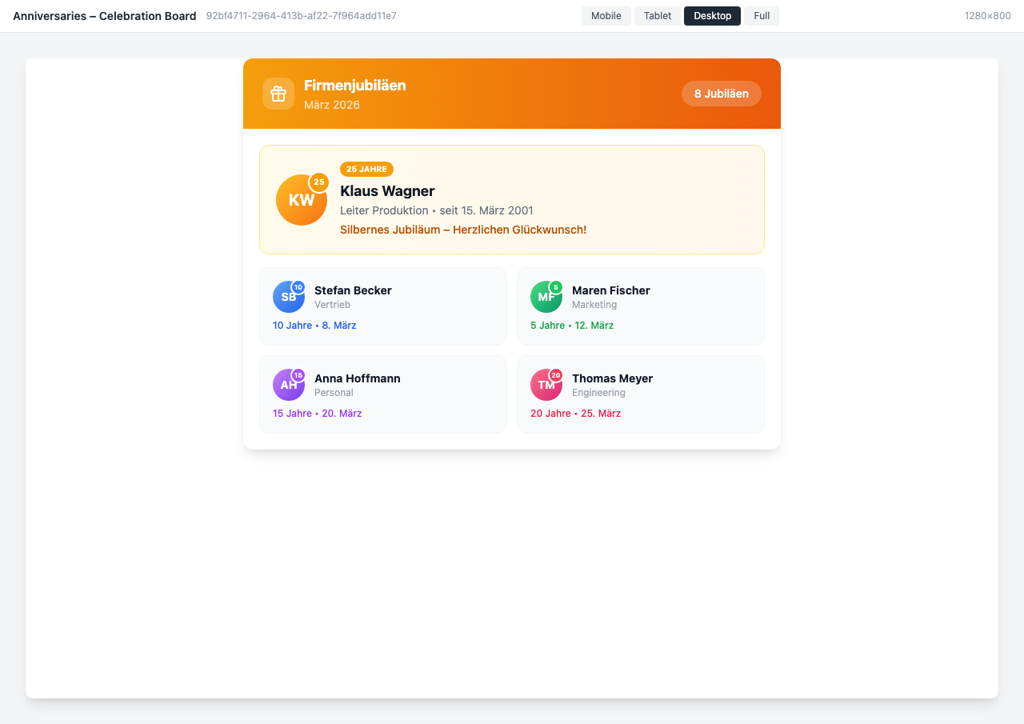Toggle the Full viewport view
Viewport: 1024px width, 724px height.
761,15
